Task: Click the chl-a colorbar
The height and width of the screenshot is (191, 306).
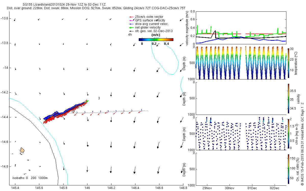Action: click(x=288, y=134)
